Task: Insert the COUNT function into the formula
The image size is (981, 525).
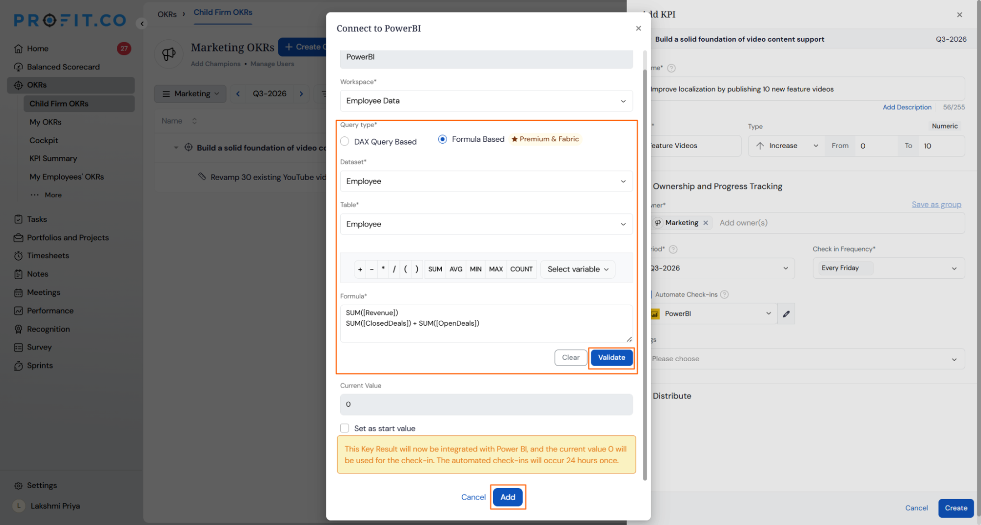Action: [x=521, y=269]
